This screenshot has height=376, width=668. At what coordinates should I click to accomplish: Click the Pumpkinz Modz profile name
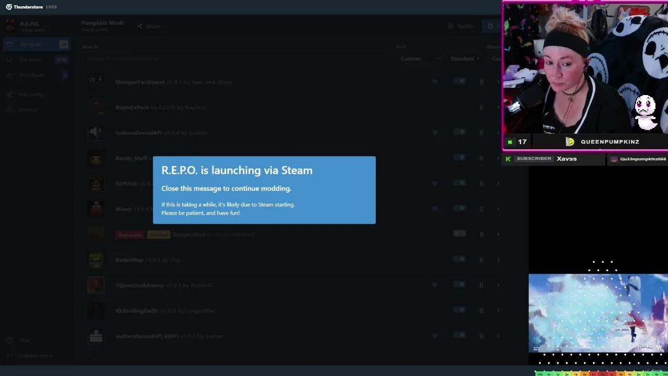coord(102,23)
